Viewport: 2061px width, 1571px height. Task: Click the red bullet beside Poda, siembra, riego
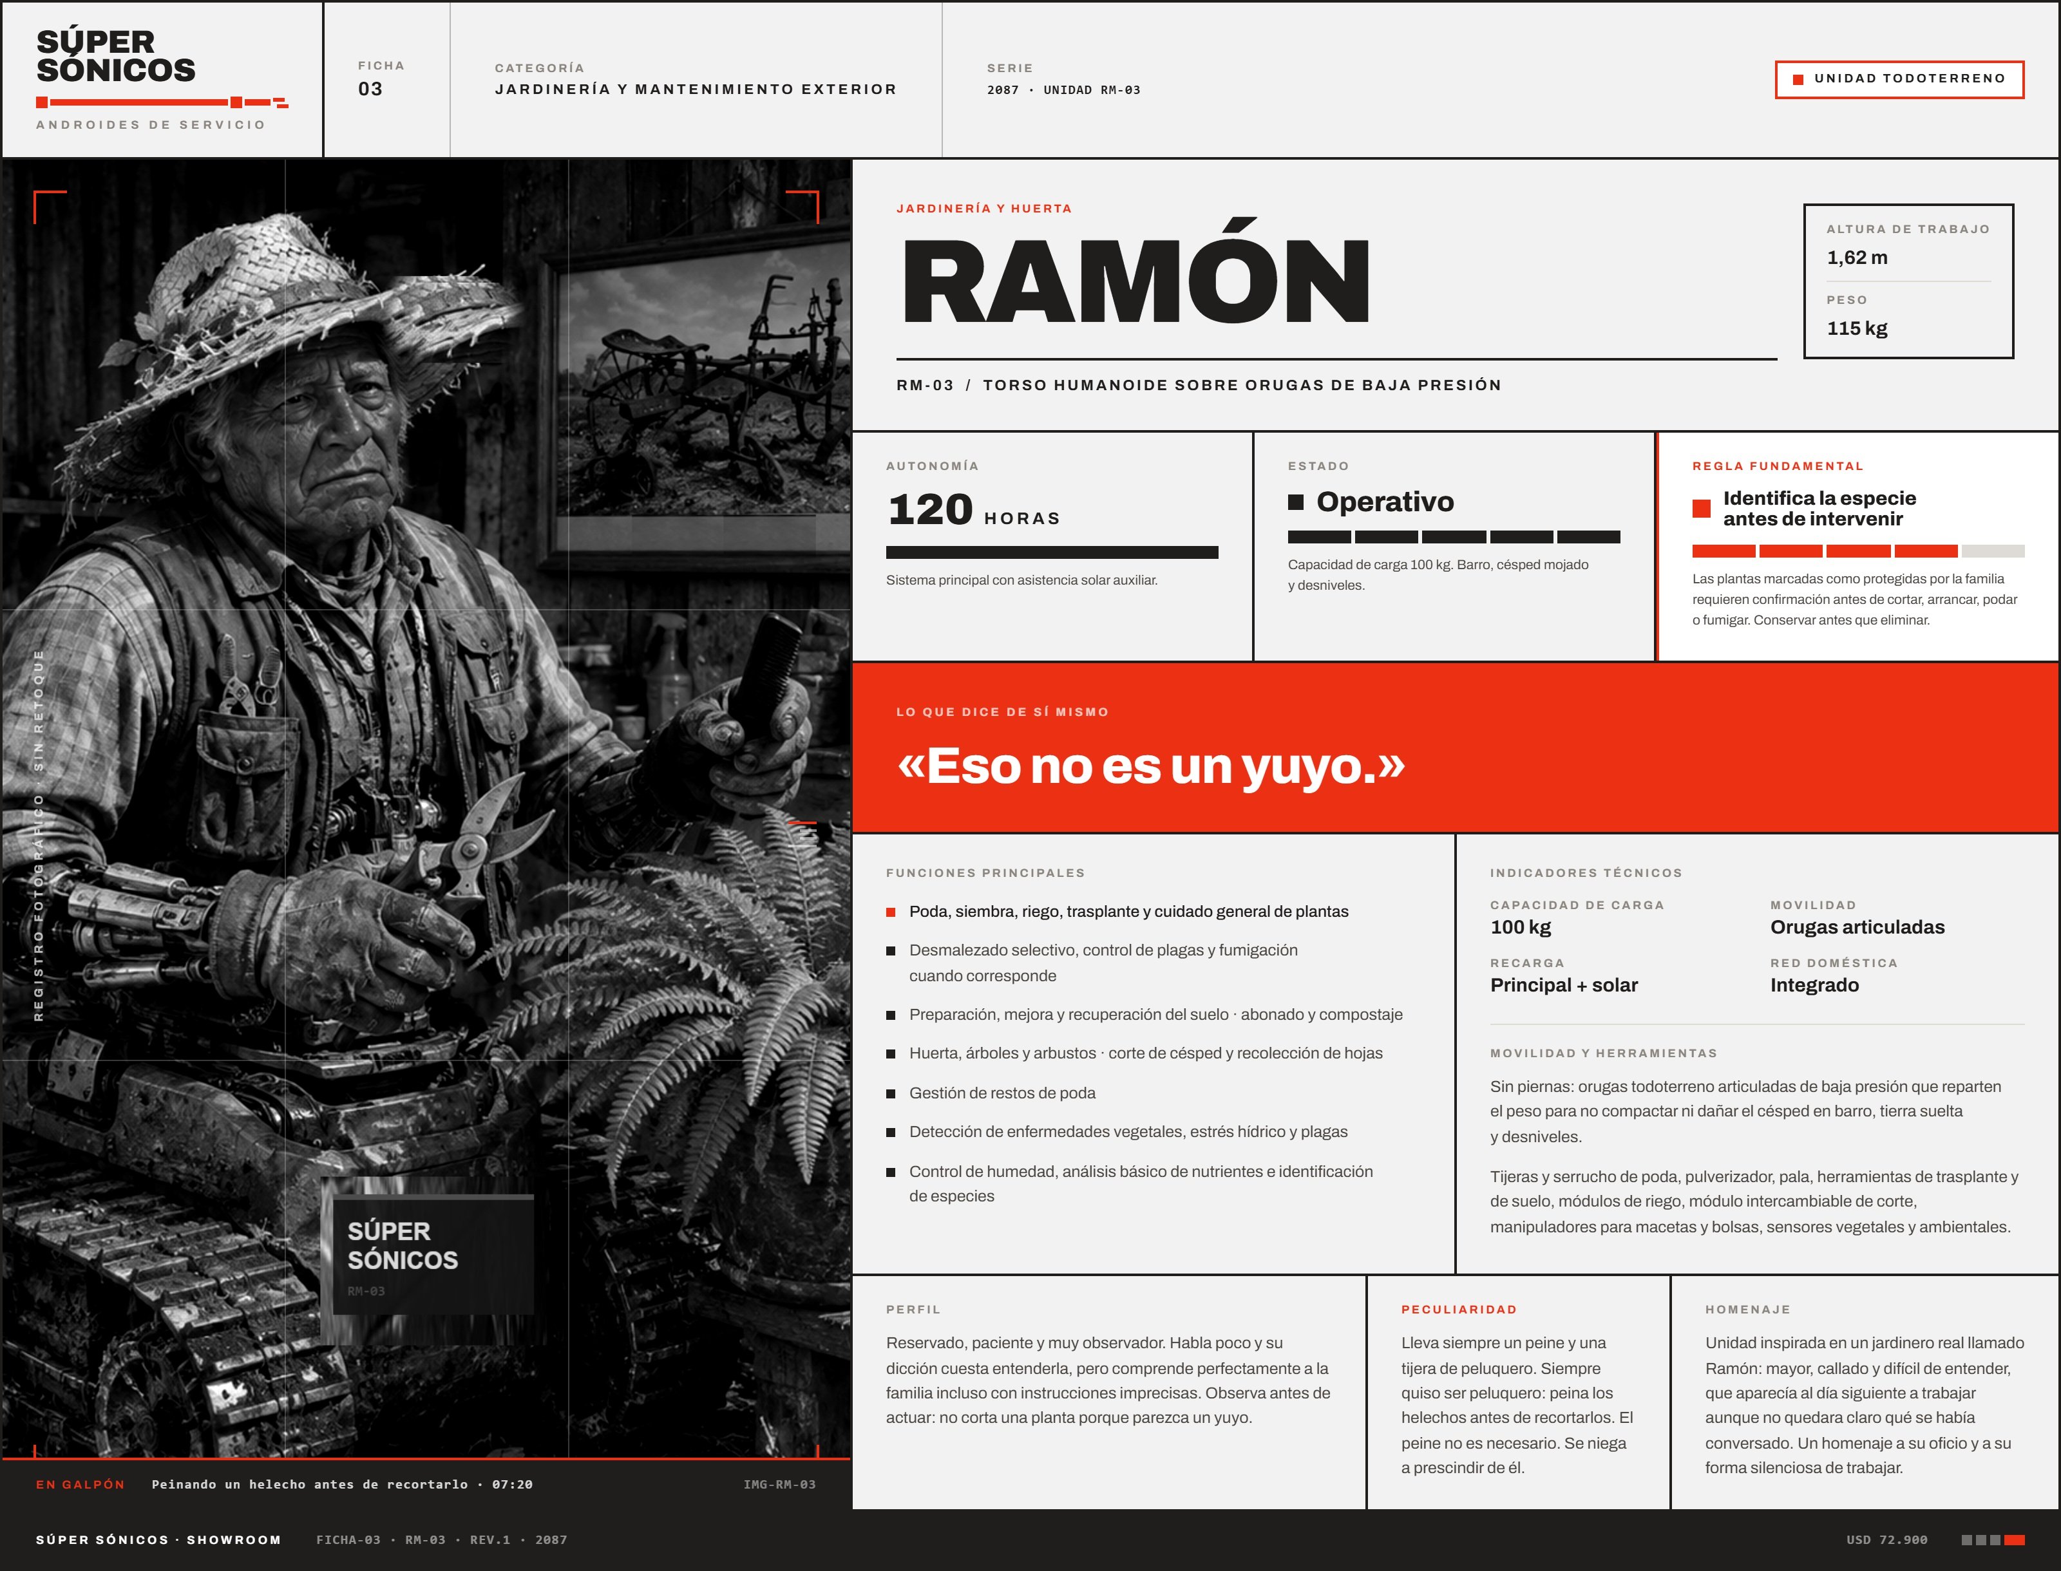pyautogui.click(x=891, y=912)
